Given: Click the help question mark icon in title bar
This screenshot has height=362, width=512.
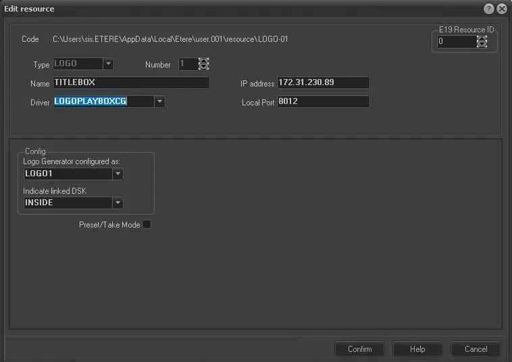Looking at the screenshot, I should click(x=489, y=9).
